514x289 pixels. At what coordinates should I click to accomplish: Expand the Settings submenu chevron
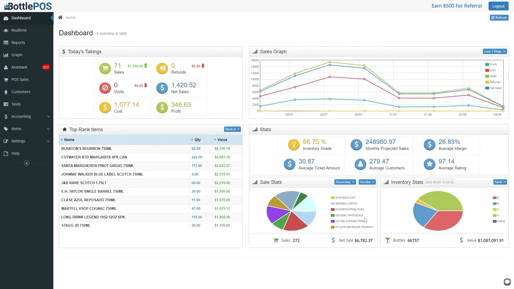coord(48,141)
